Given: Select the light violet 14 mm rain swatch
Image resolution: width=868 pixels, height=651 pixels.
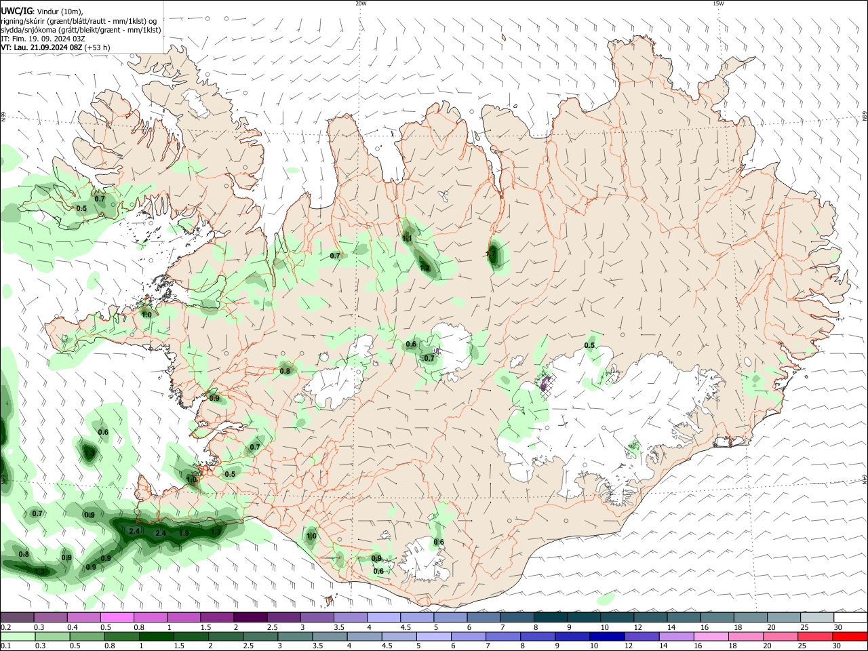Looking at the screenshot, I should tap(676, 636).
